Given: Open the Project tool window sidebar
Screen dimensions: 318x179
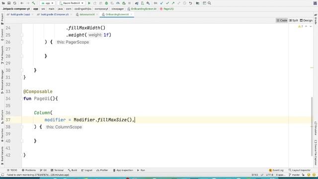Looking at the screenshot, I should pyautogui.click(x=2, y=19).
